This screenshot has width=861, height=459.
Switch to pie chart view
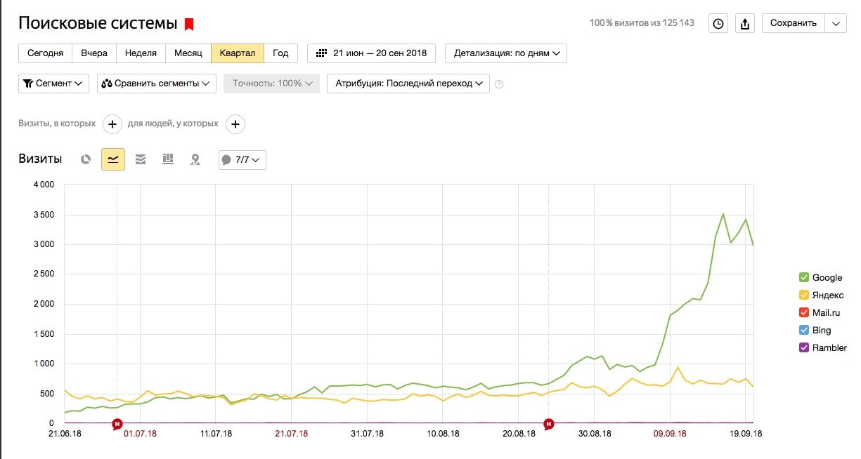[86, 159]
